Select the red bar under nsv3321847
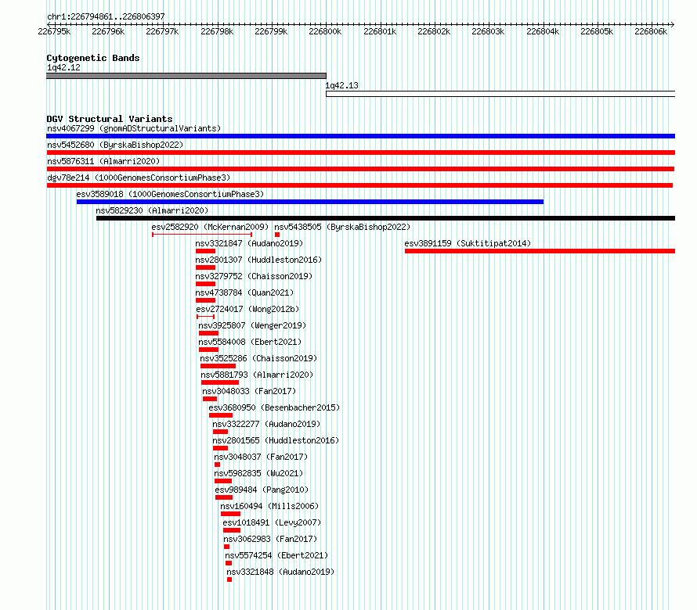Viewport: 697px width, 610px height. 205,251
